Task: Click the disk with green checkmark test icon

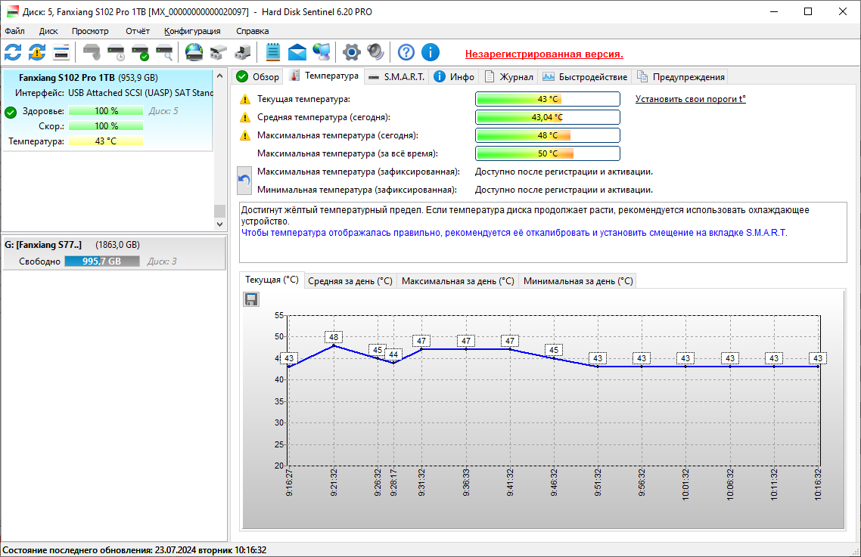Action: [140, 52]
